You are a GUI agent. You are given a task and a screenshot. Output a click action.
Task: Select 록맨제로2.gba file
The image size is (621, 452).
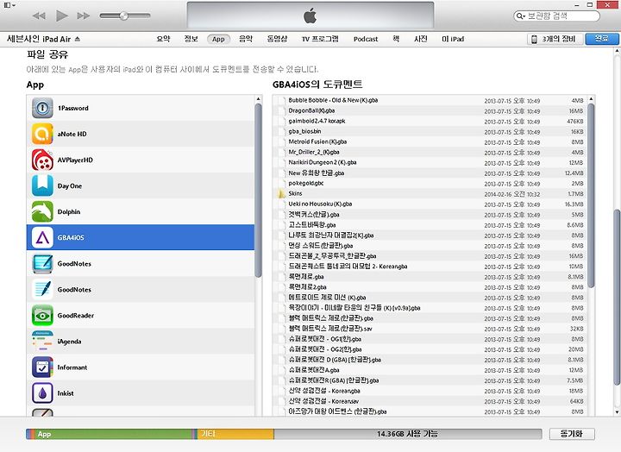430,287
